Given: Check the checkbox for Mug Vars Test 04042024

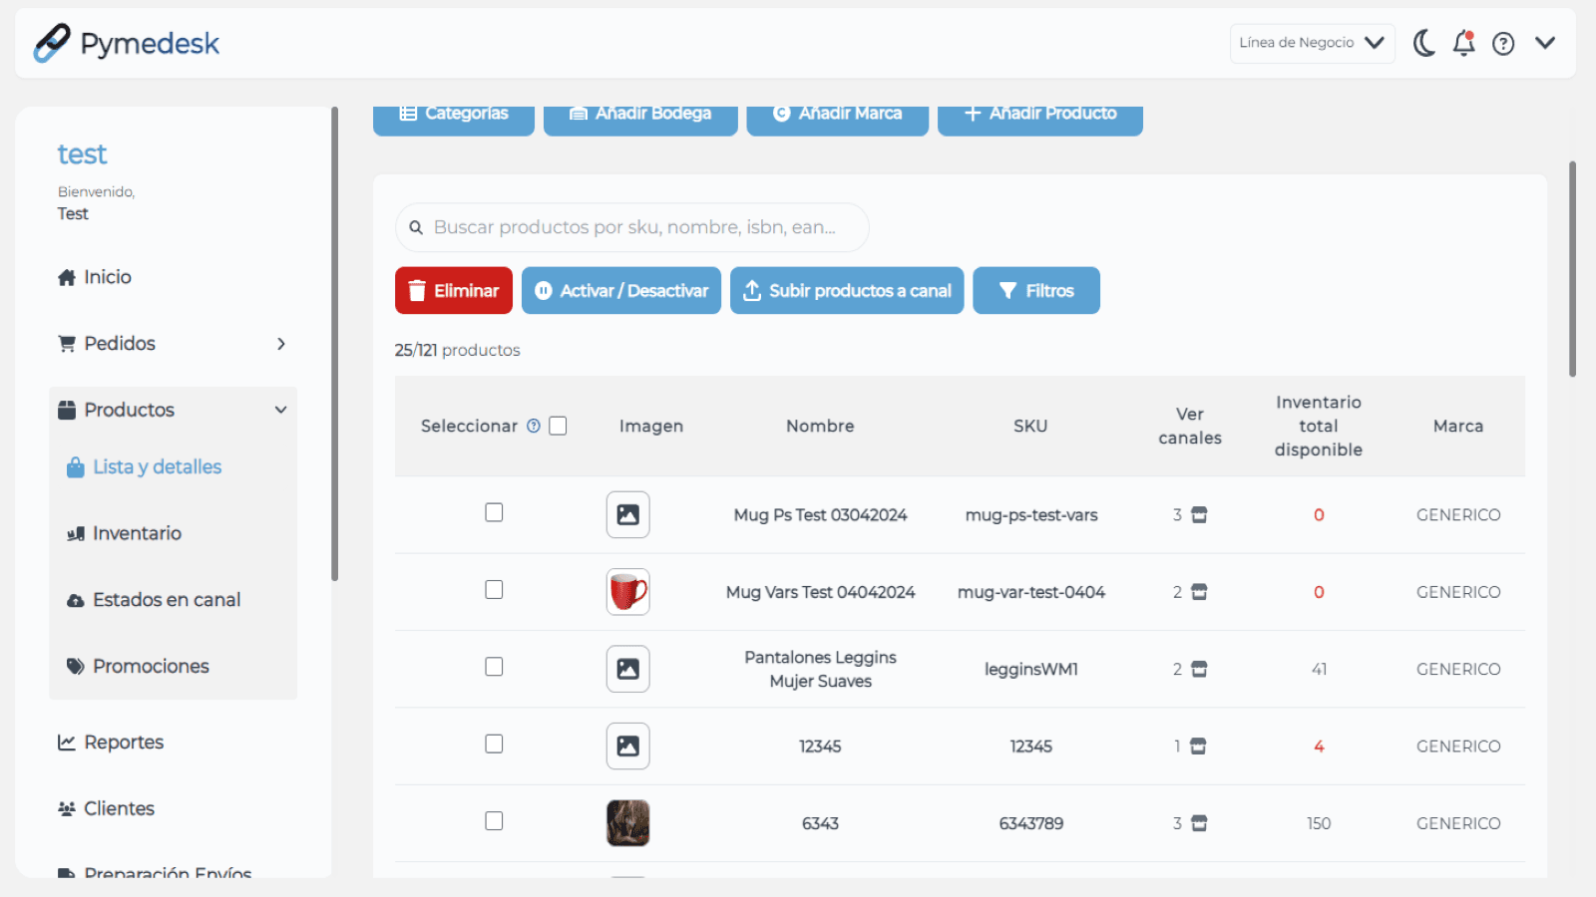Looking at the screenshot, I should 494,589.
